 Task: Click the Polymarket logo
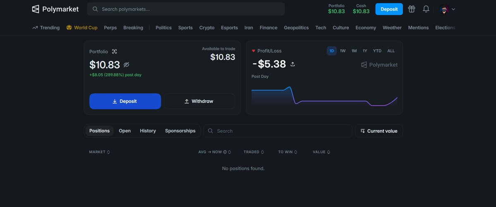point(55,9)
